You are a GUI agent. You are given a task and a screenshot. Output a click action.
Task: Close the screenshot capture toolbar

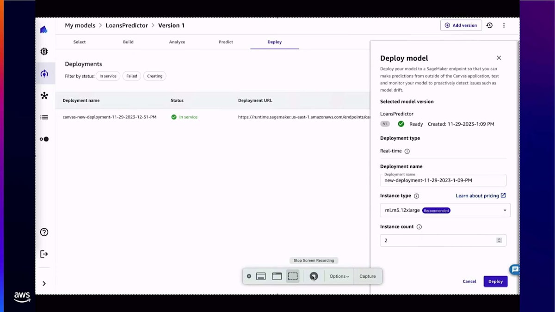pos(249,276)
